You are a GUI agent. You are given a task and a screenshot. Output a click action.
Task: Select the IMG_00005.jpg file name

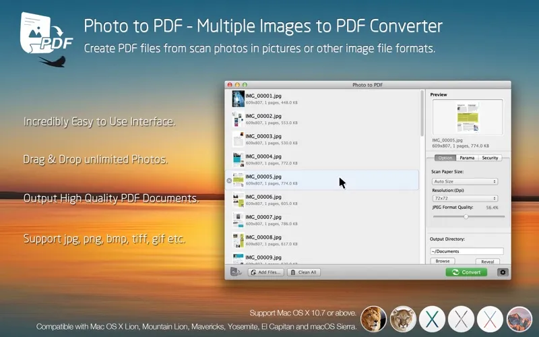[263, 177]
